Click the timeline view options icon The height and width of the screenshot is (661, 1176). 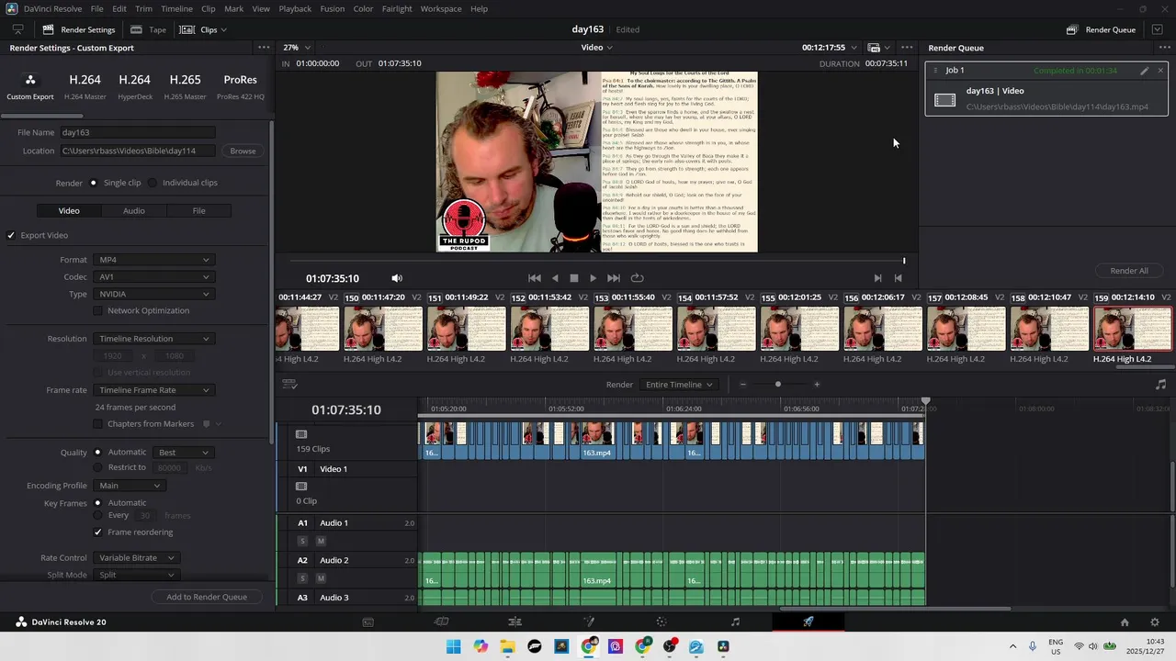click(289, 384)
